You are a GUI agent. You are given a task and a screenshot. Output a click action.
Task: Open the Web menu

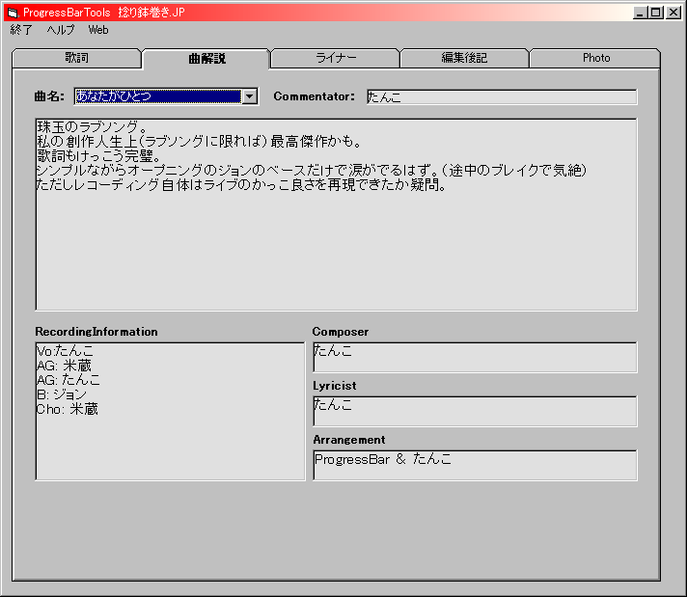click(x=98, y=30)
